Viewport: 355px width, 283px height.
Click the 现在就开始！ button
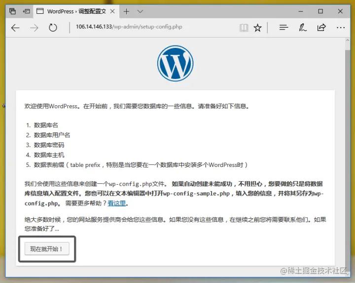(x=47, y=249)
